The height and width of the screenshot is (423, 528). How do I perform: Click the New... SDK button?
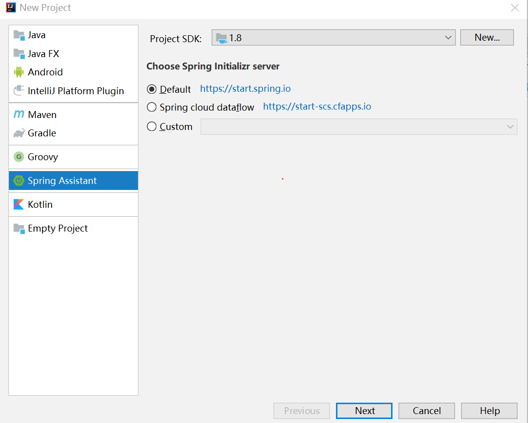pos(487,37)
